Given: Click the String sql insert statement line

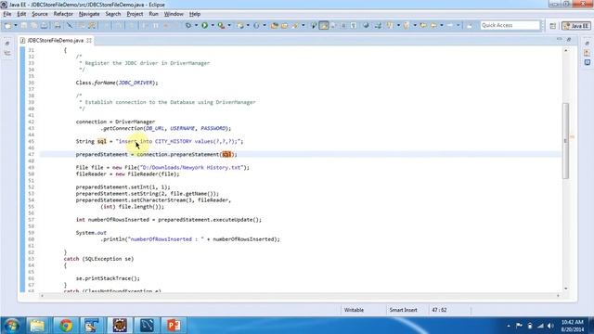Looking at the screenshot, I should click(160, 141).
